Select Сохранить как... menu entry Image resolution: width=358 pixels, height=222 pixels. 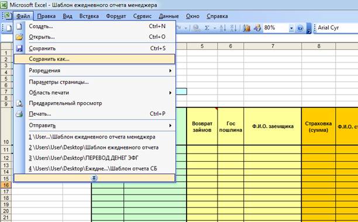[x=94, y=59]
